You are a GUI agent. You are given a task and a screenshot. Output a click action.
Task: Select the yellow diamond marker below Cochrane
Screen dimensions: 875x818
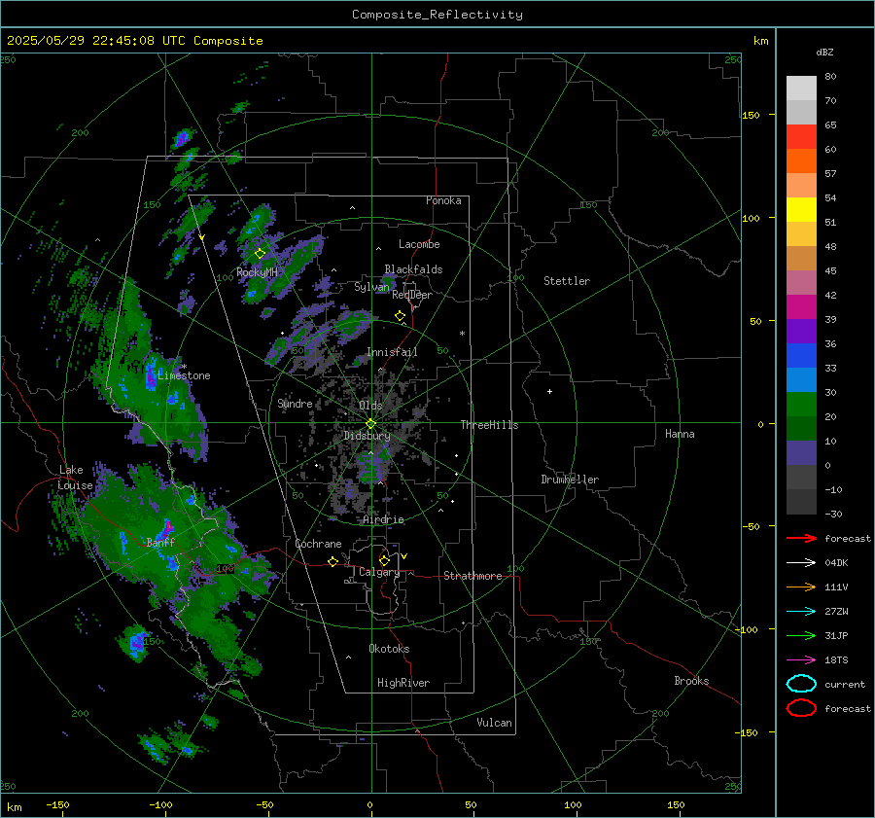(x=333, y=562)
